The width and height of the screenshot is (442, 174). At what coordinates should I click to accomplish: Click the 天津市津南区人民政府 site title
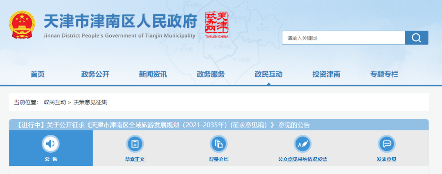click(120, 22)
